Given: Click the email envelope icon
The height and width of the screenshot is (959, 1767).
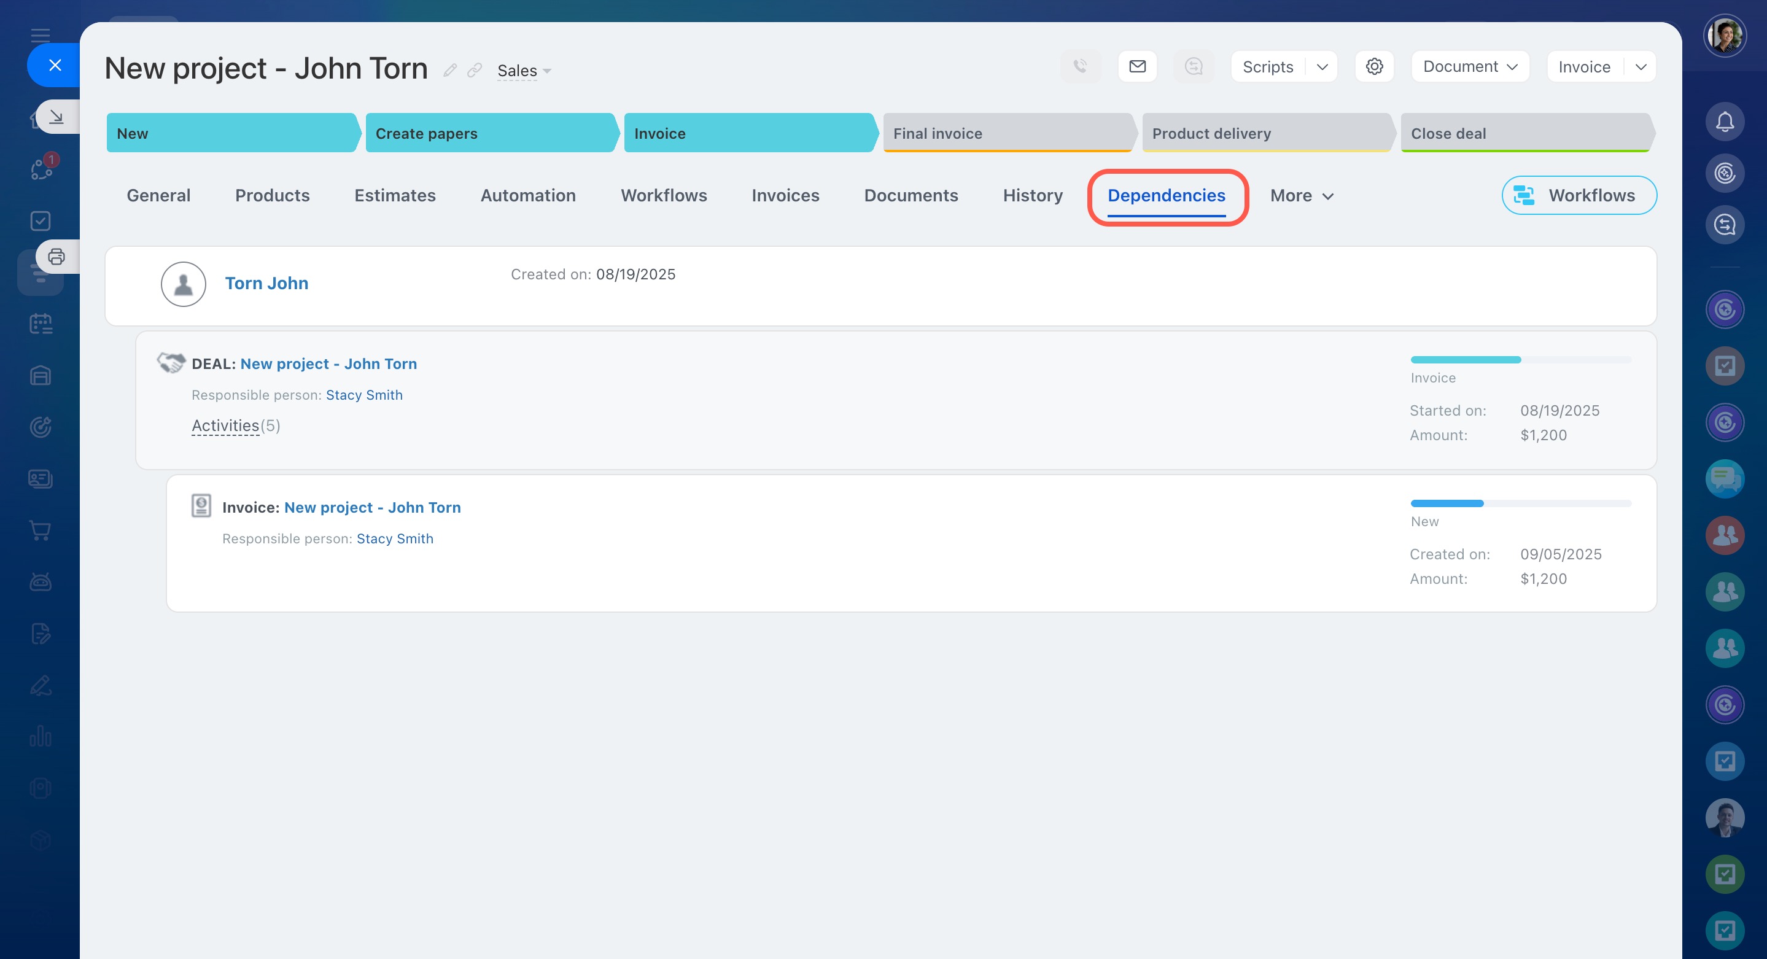Looking at the screenshot, I should coord(1137,66).
